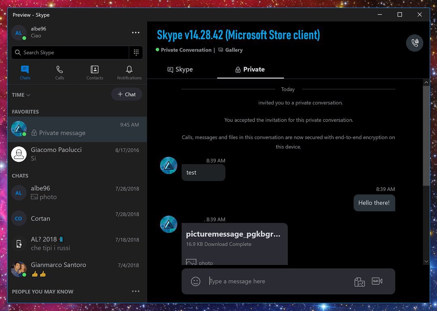Open the Gallery link in the header

[x=231, y=50]
